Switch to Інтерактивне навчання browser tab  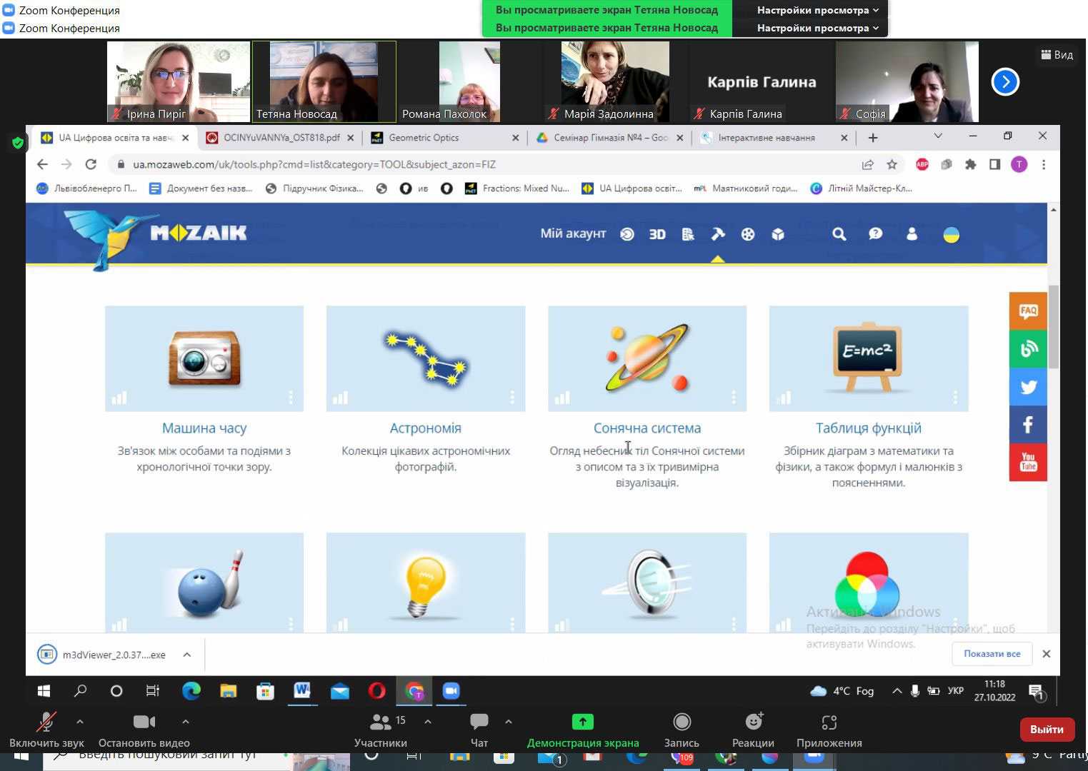(766, 138)
